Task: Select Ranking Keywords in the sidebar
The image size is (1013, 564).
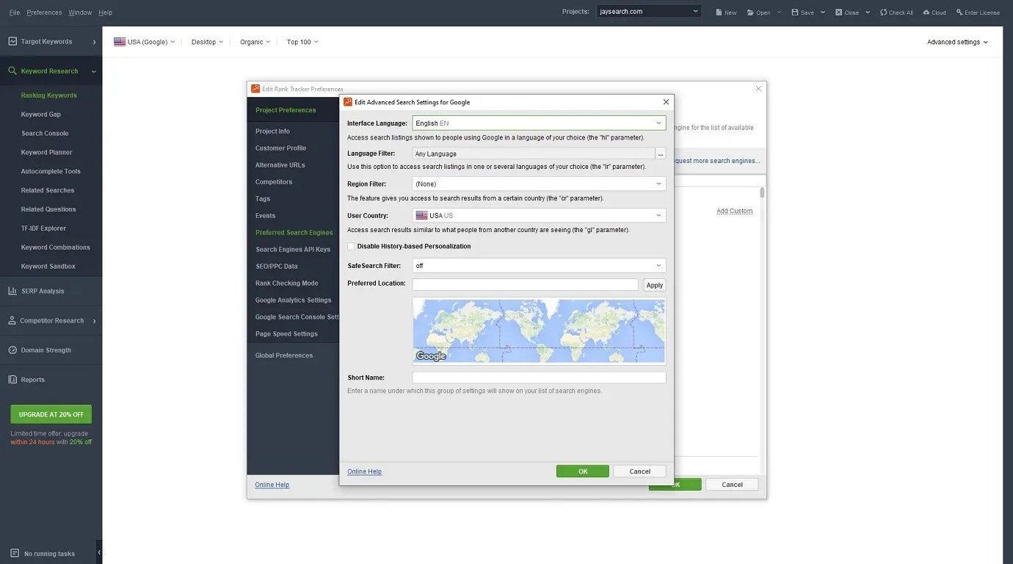Action: tap(48, 95)
